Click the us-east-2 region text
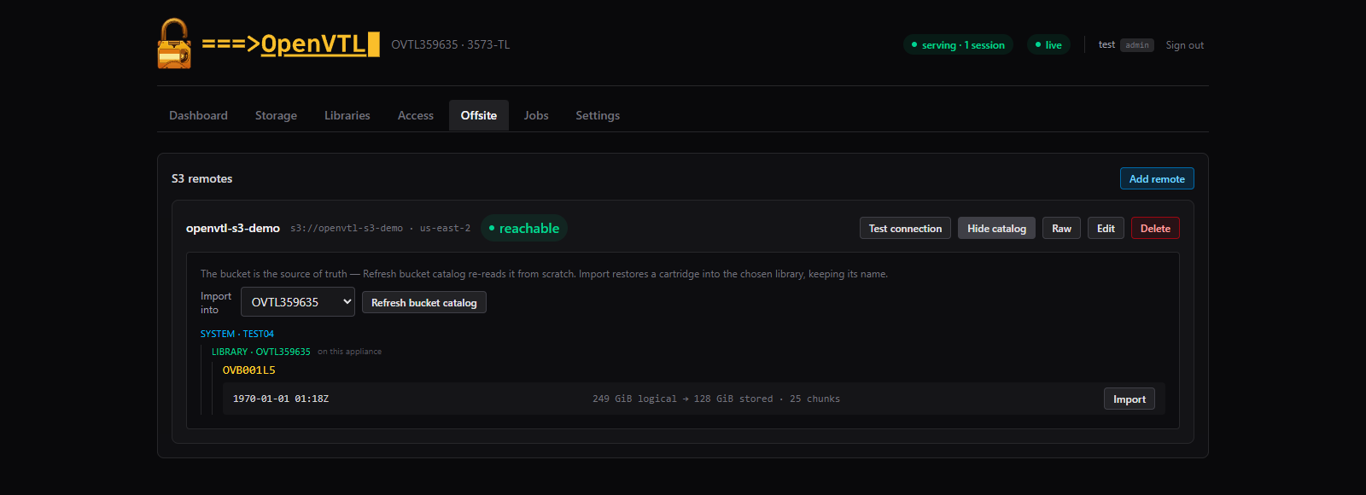Image resolution: width=1366 pixels, height=495 pixels. click(445, 228)
